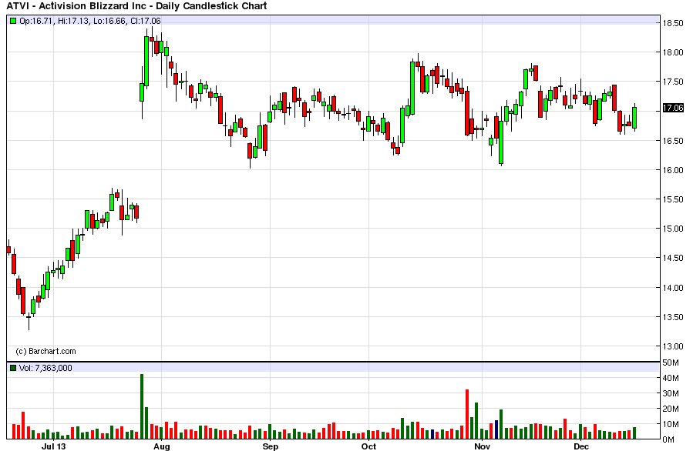Click the Sep axis label
The image size is (693, 451).
tap(271, 446)
